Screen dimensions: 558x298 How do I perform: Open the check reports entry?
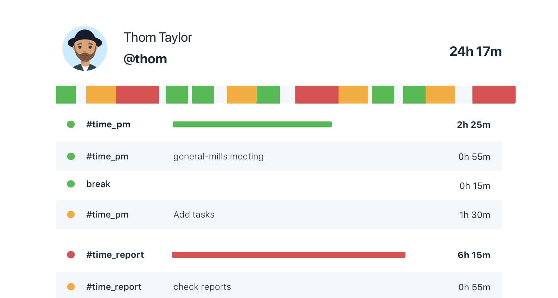202,287
